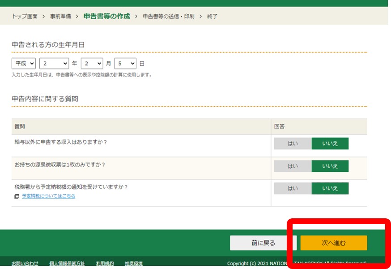
Task: Expand the birth day dropdown
Action: point(125,64)
